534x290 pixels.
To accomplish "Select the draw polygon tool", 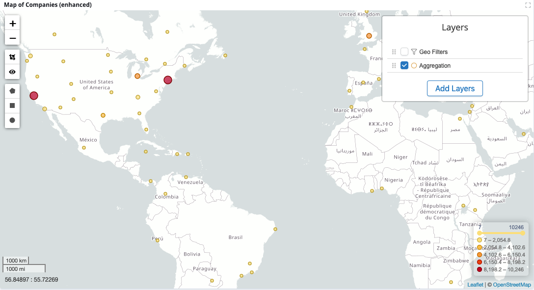I will coord(12,91).
